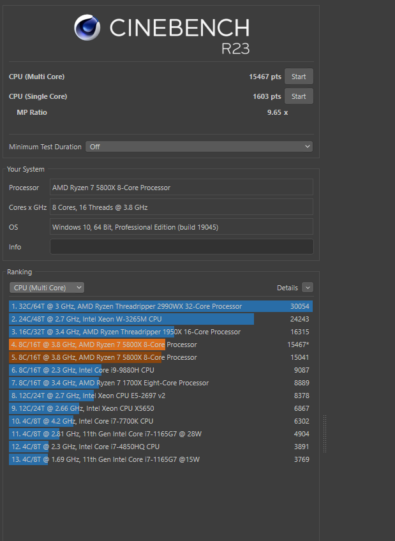Image resolution: width=395 pixels, height=541 pixels.
Task: Click the Your System group heading
Action: (26, 169)
